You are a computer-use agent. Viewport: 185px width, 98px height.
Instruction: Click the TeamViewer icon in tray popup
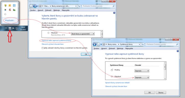pyautogui.click(x=14, y=5)
